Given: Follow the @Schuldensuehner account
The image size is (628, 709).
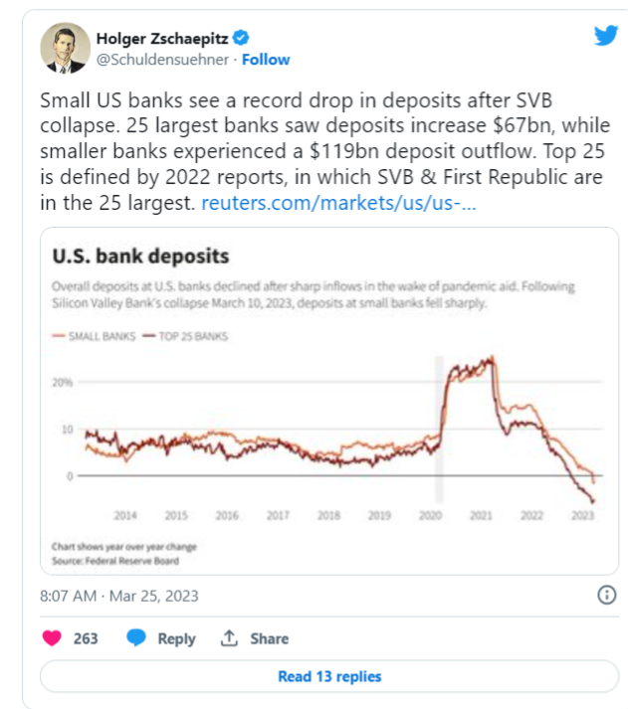Looking at the screenshot, I should 266,60.
